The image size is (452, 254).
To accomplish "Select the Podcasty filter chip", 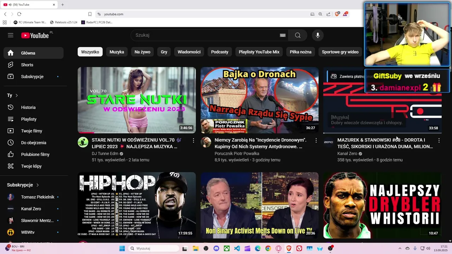I will click(220, 52).
